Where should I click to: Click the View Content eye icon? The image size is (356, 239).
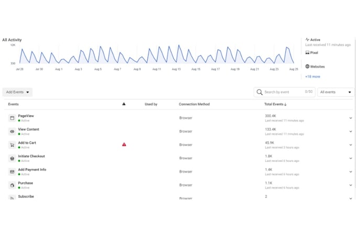point(12,132)
